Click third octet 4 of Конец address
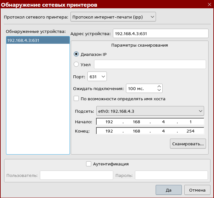214x198 pixels. 163,131
